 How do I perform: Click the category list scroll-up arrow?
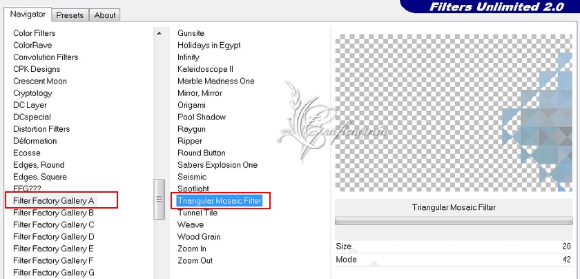point(159,33)
